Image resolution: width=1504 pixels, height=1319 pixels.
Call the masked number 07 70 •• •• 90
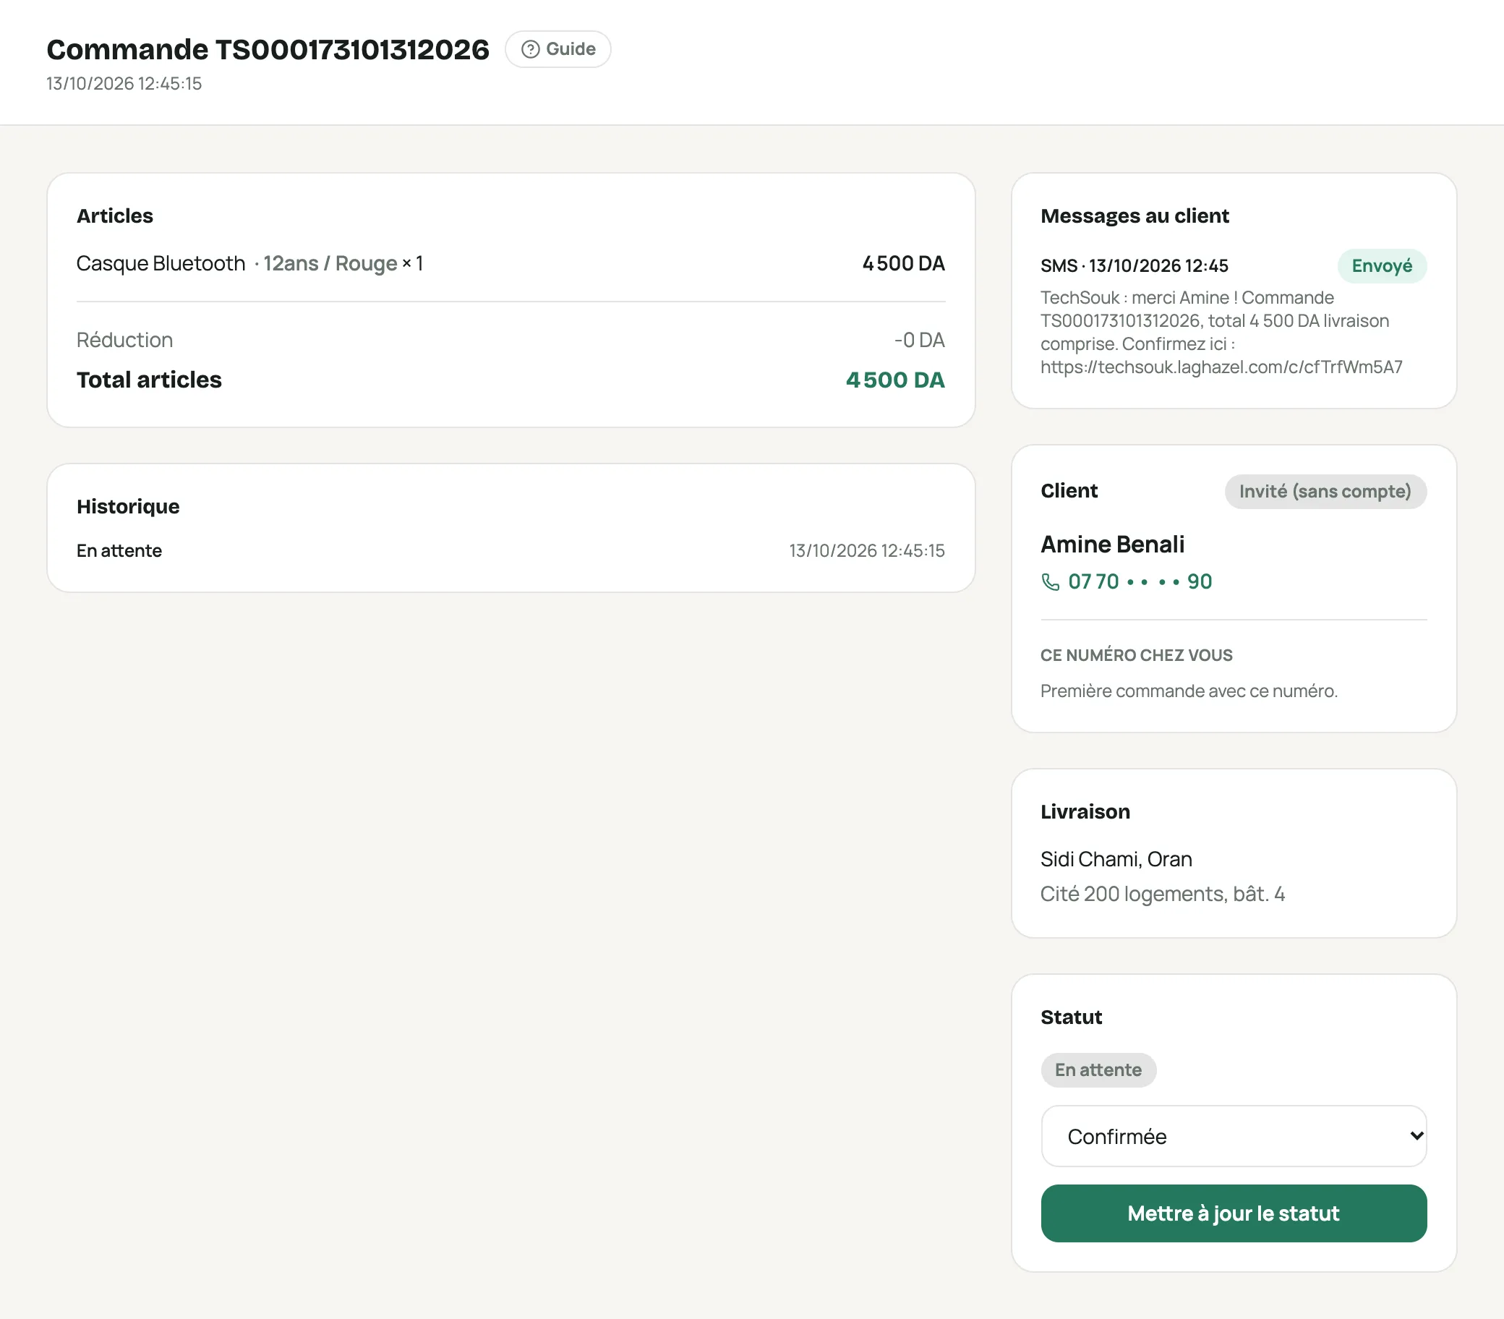[1140, 581]
